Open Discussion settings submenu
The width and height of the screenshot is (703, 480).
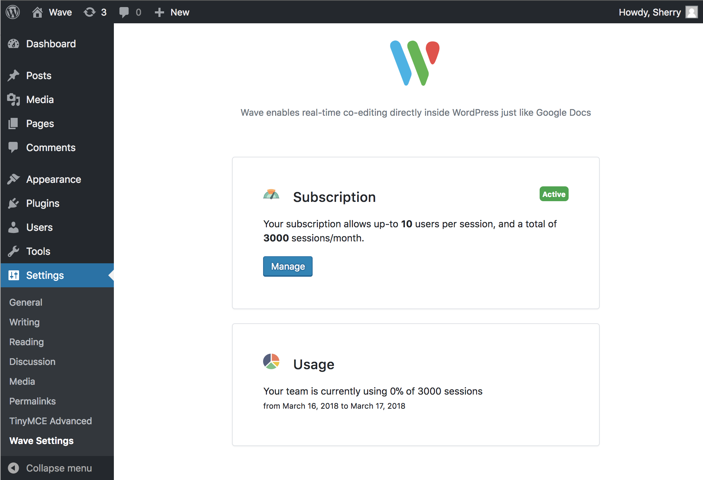(x=32, y=362)
